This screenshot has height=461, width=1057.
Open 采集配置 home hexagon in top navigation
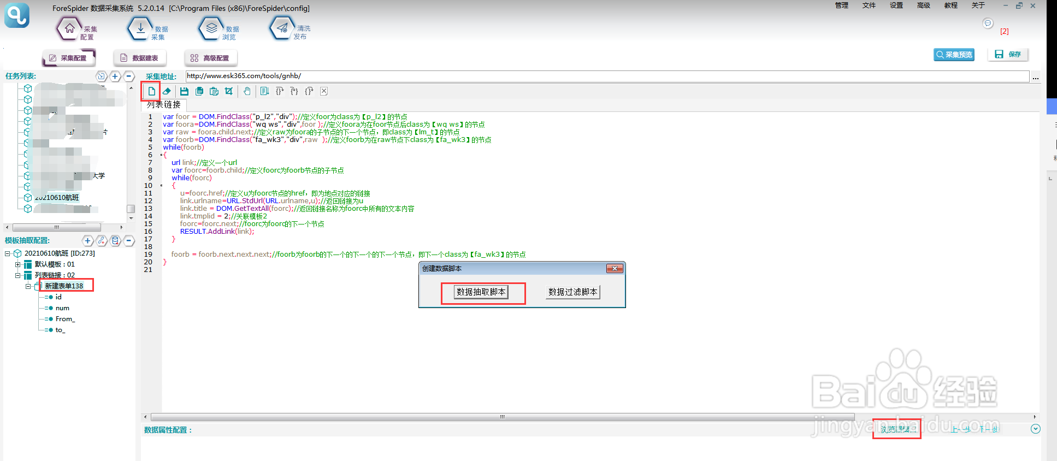(x=69, y=28)
